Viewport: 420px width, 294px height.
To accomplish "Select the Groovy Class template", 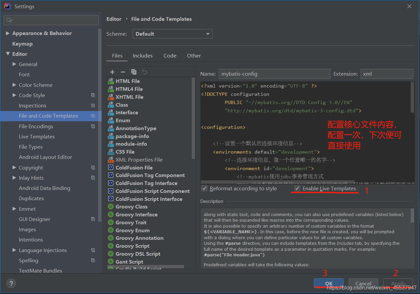I will point(132,207).
